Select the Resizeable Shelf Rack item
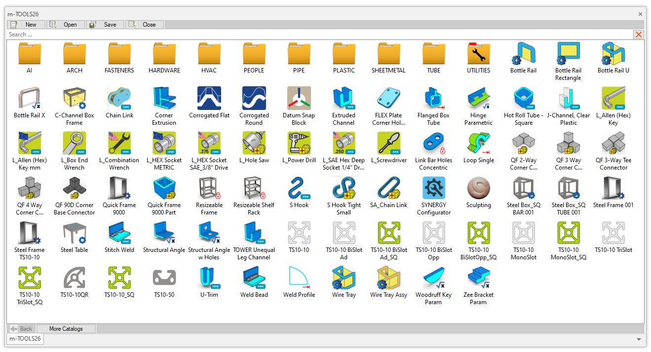 tap(254, 188)
